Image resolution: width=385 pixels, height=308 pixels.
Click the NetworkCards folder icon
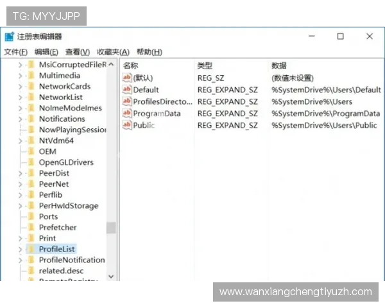(x=31, y=86)
